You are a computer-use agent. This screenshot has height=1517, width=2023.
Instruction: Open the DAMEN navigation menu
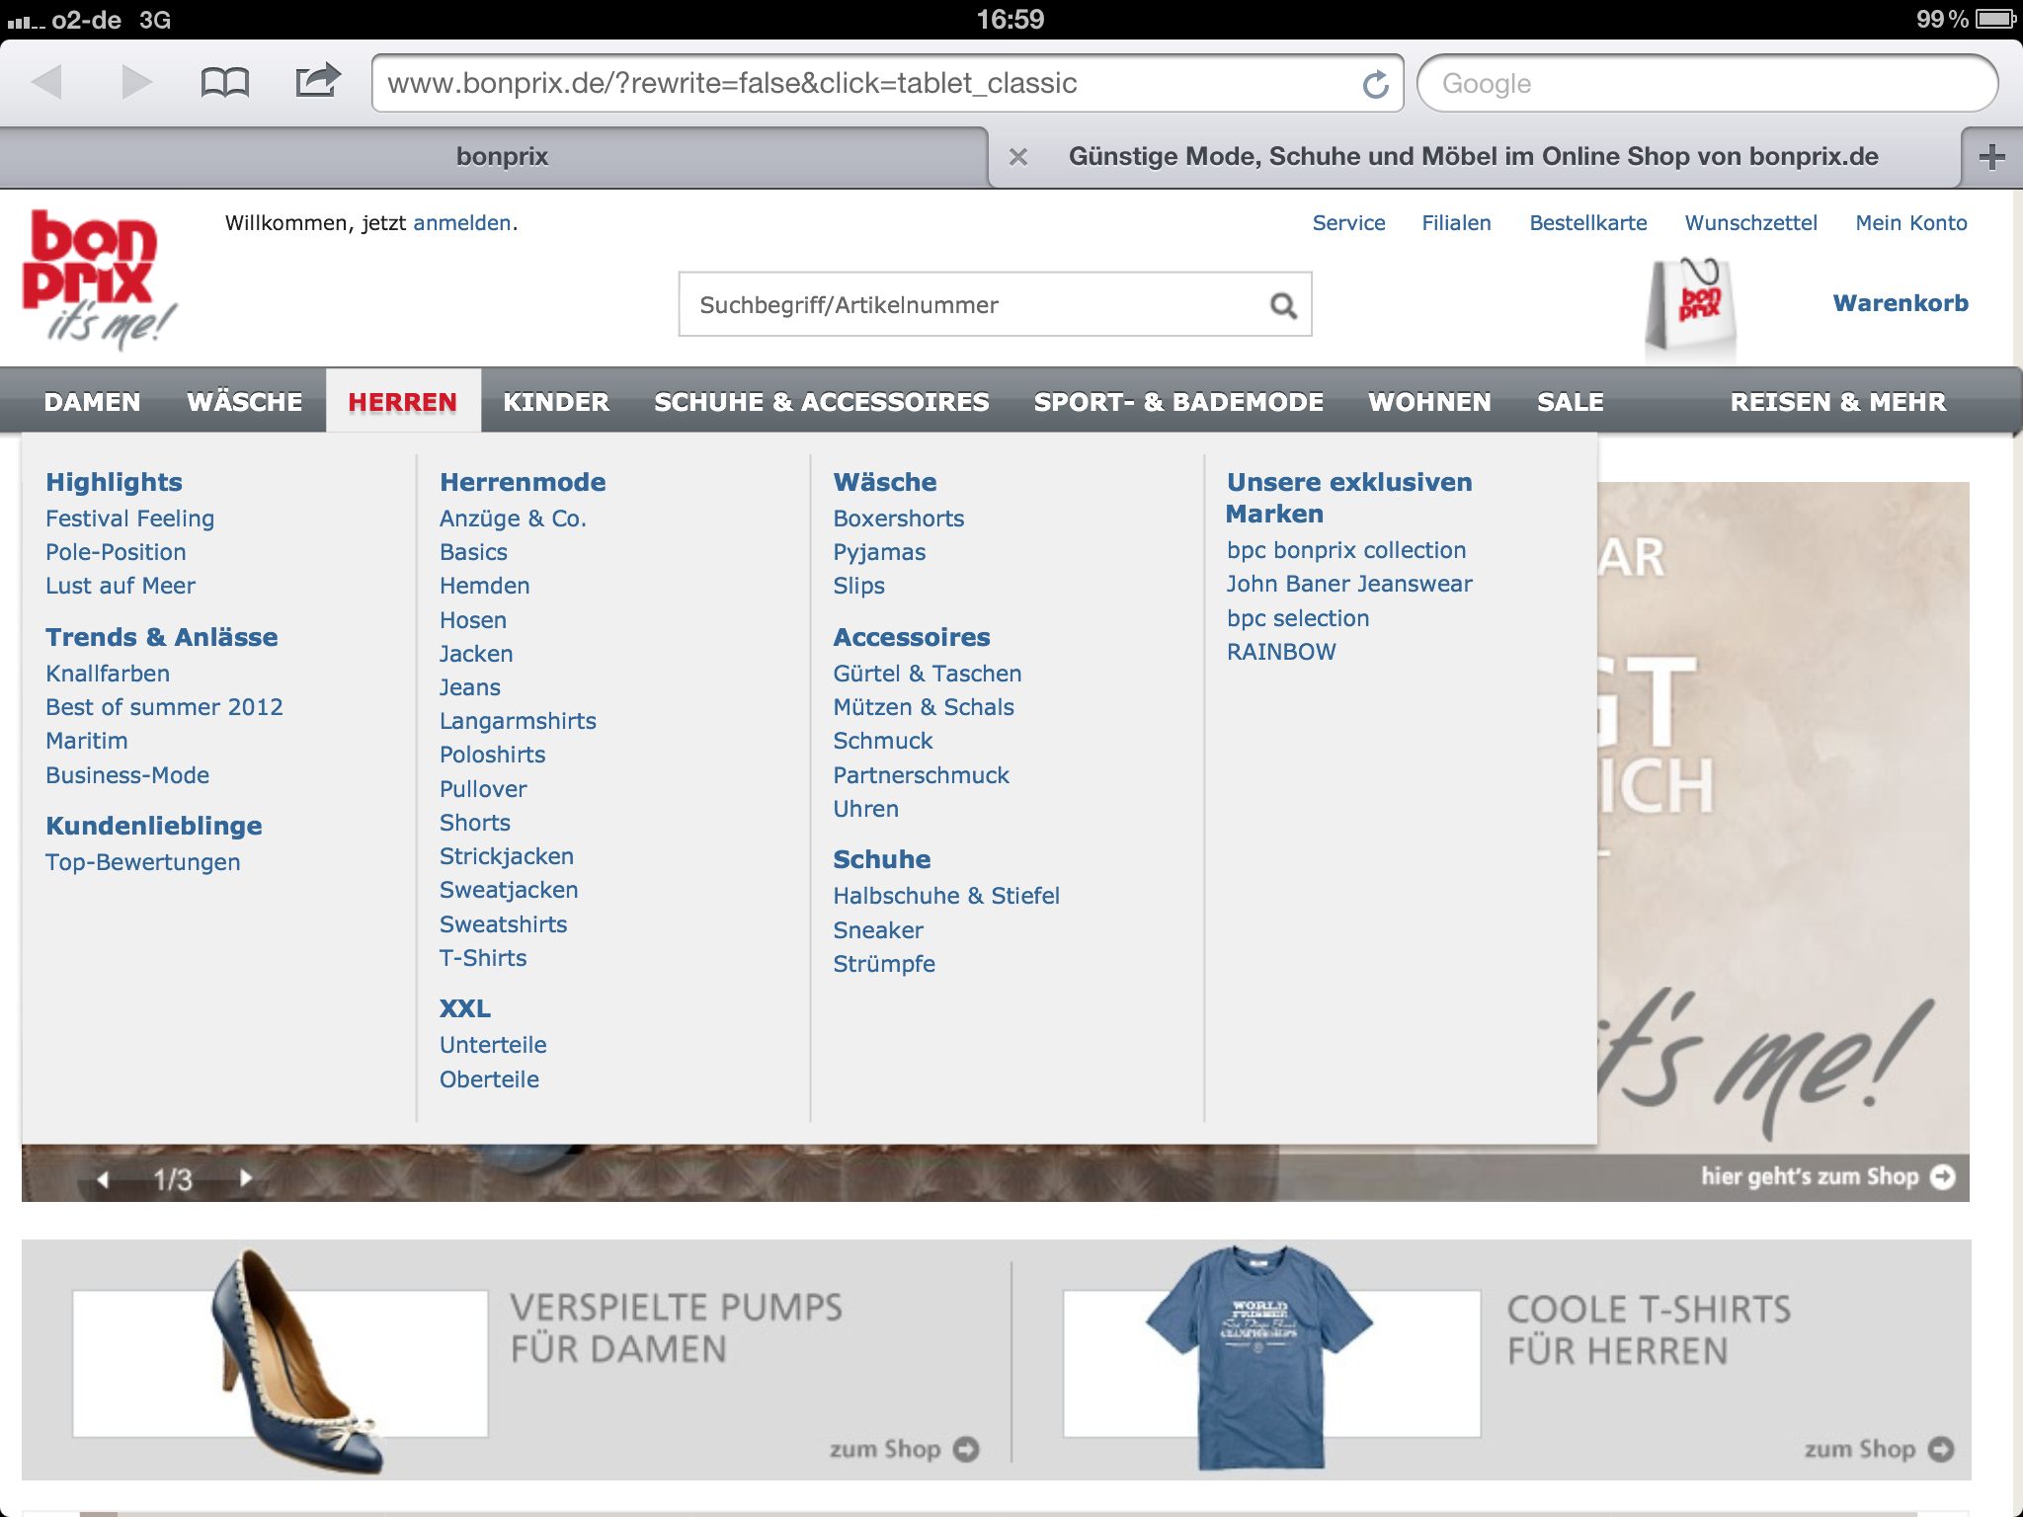tap(92, 402)
